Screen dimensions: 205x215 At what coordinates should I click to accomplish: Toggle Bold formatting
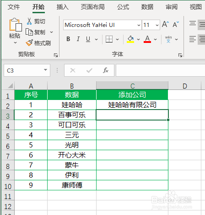[x=68, y=39]
